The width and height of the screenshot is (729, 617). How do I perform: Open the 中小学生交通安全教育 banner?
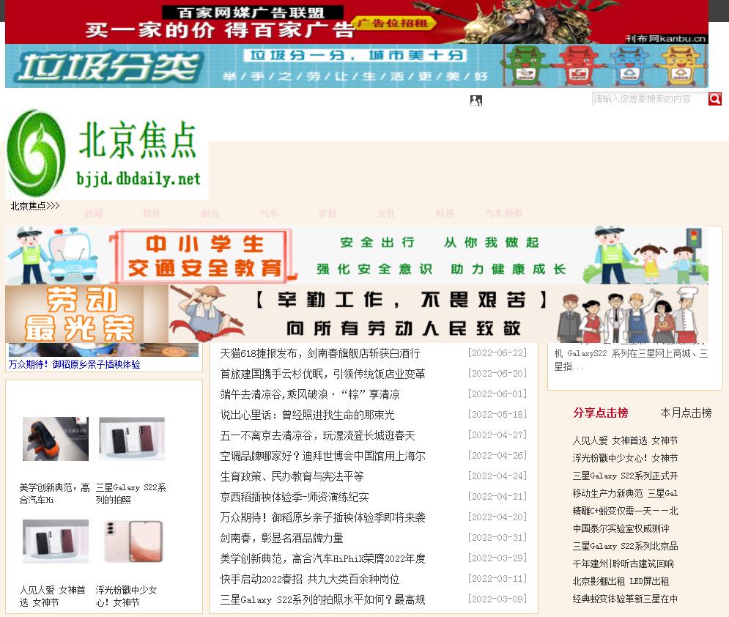(x=357, y=255)
